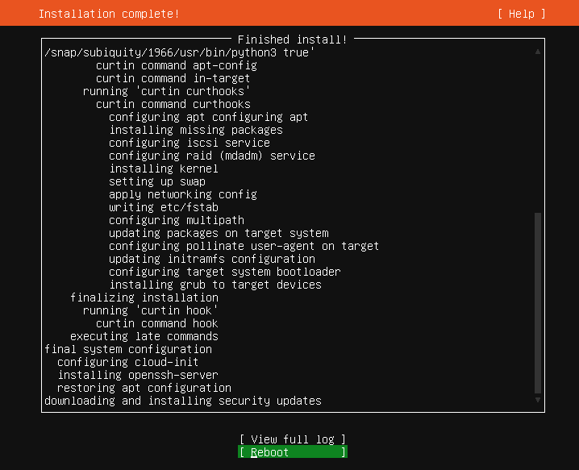The image size is (579, 470).
Task: Click the 'Finished install!' panel title
Action: pyautogui.click(x=293, y=39)
